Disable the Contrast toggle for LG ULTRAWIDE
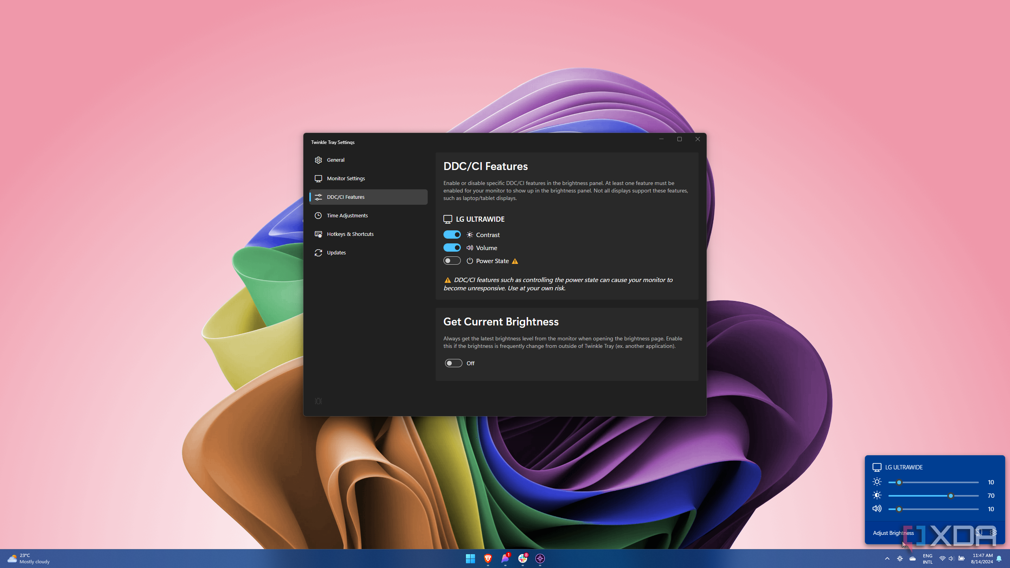Viewport: 1010px width, 568px height. point(452,235)
